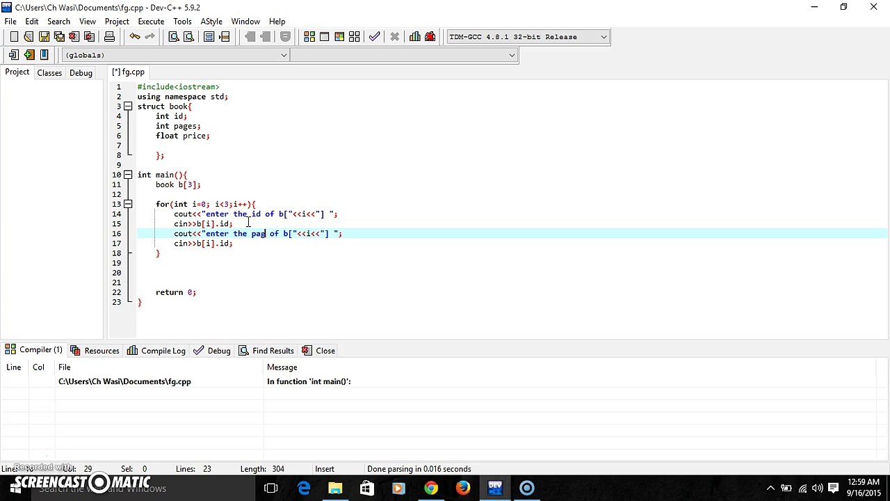Collapse the struct book fold marker
Screen dimensions: 890x501
click(x=128, y=106)
